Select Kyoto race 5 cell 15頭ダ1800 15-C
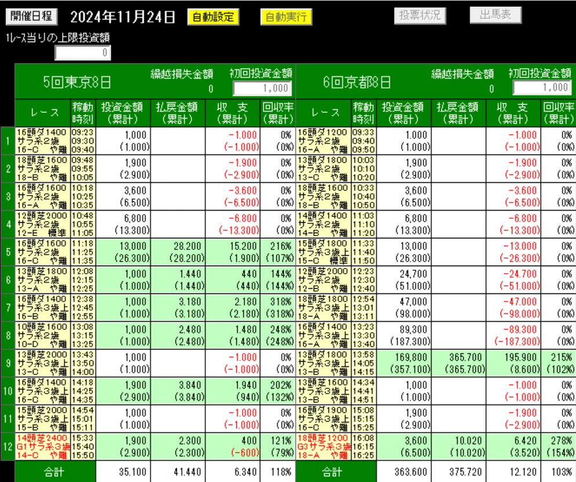The image size is (576, 482). click(323, 252)
